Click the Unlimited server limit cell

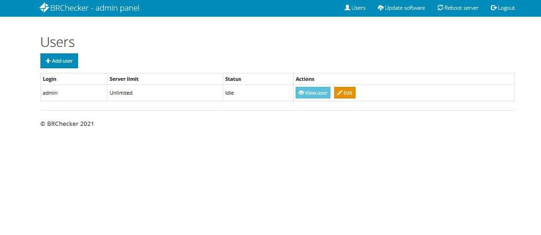(x=165, y=93)
